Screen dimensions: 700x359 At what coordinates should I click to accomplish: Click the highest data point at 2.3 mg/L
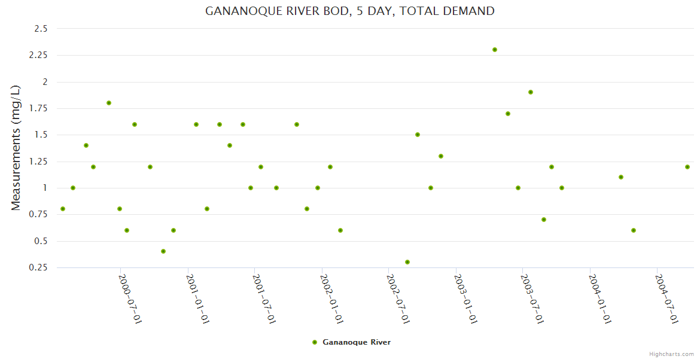point(495,50)
